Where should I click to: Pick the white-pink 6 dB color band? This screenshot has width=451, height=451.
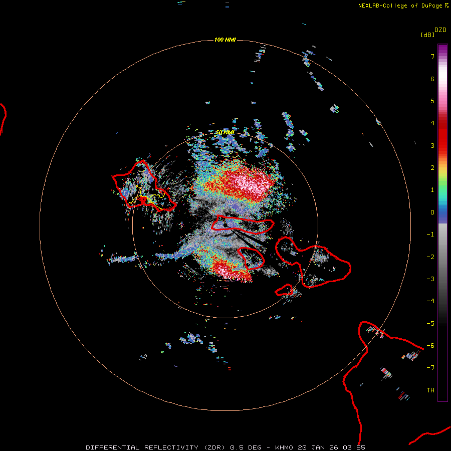tap(442, 79)
